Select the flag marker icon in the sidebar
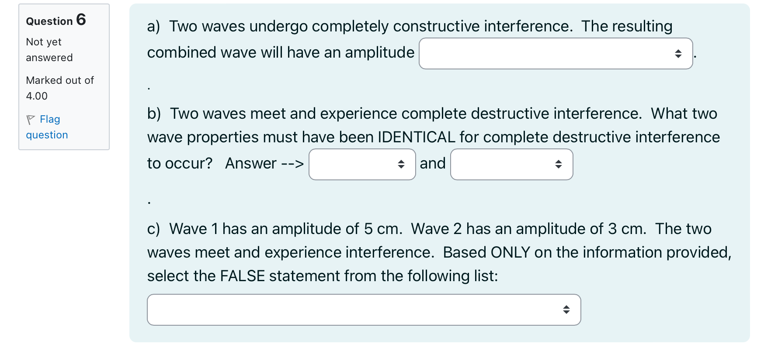This screenshot has height=358, width=764. (30, 118)
